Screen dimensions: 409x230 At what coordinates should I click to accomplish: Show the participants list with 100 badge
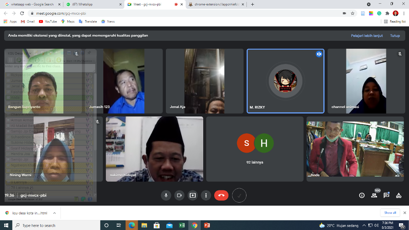(x=374, y=195)
